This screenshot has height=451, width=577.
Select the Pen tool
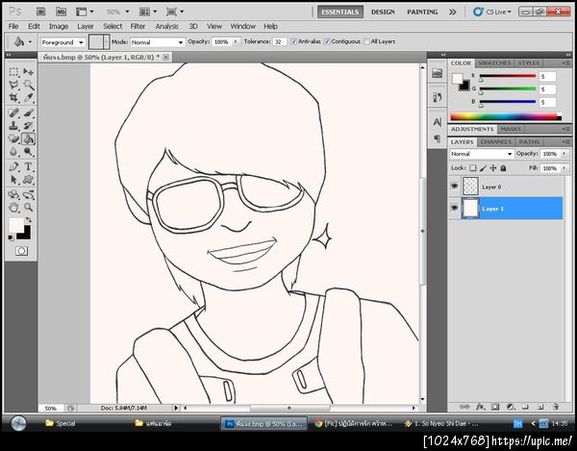13,166
